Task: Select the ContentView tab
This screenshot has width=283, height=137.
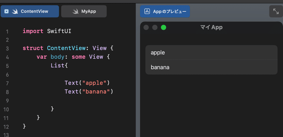Action: click(30, 11)
